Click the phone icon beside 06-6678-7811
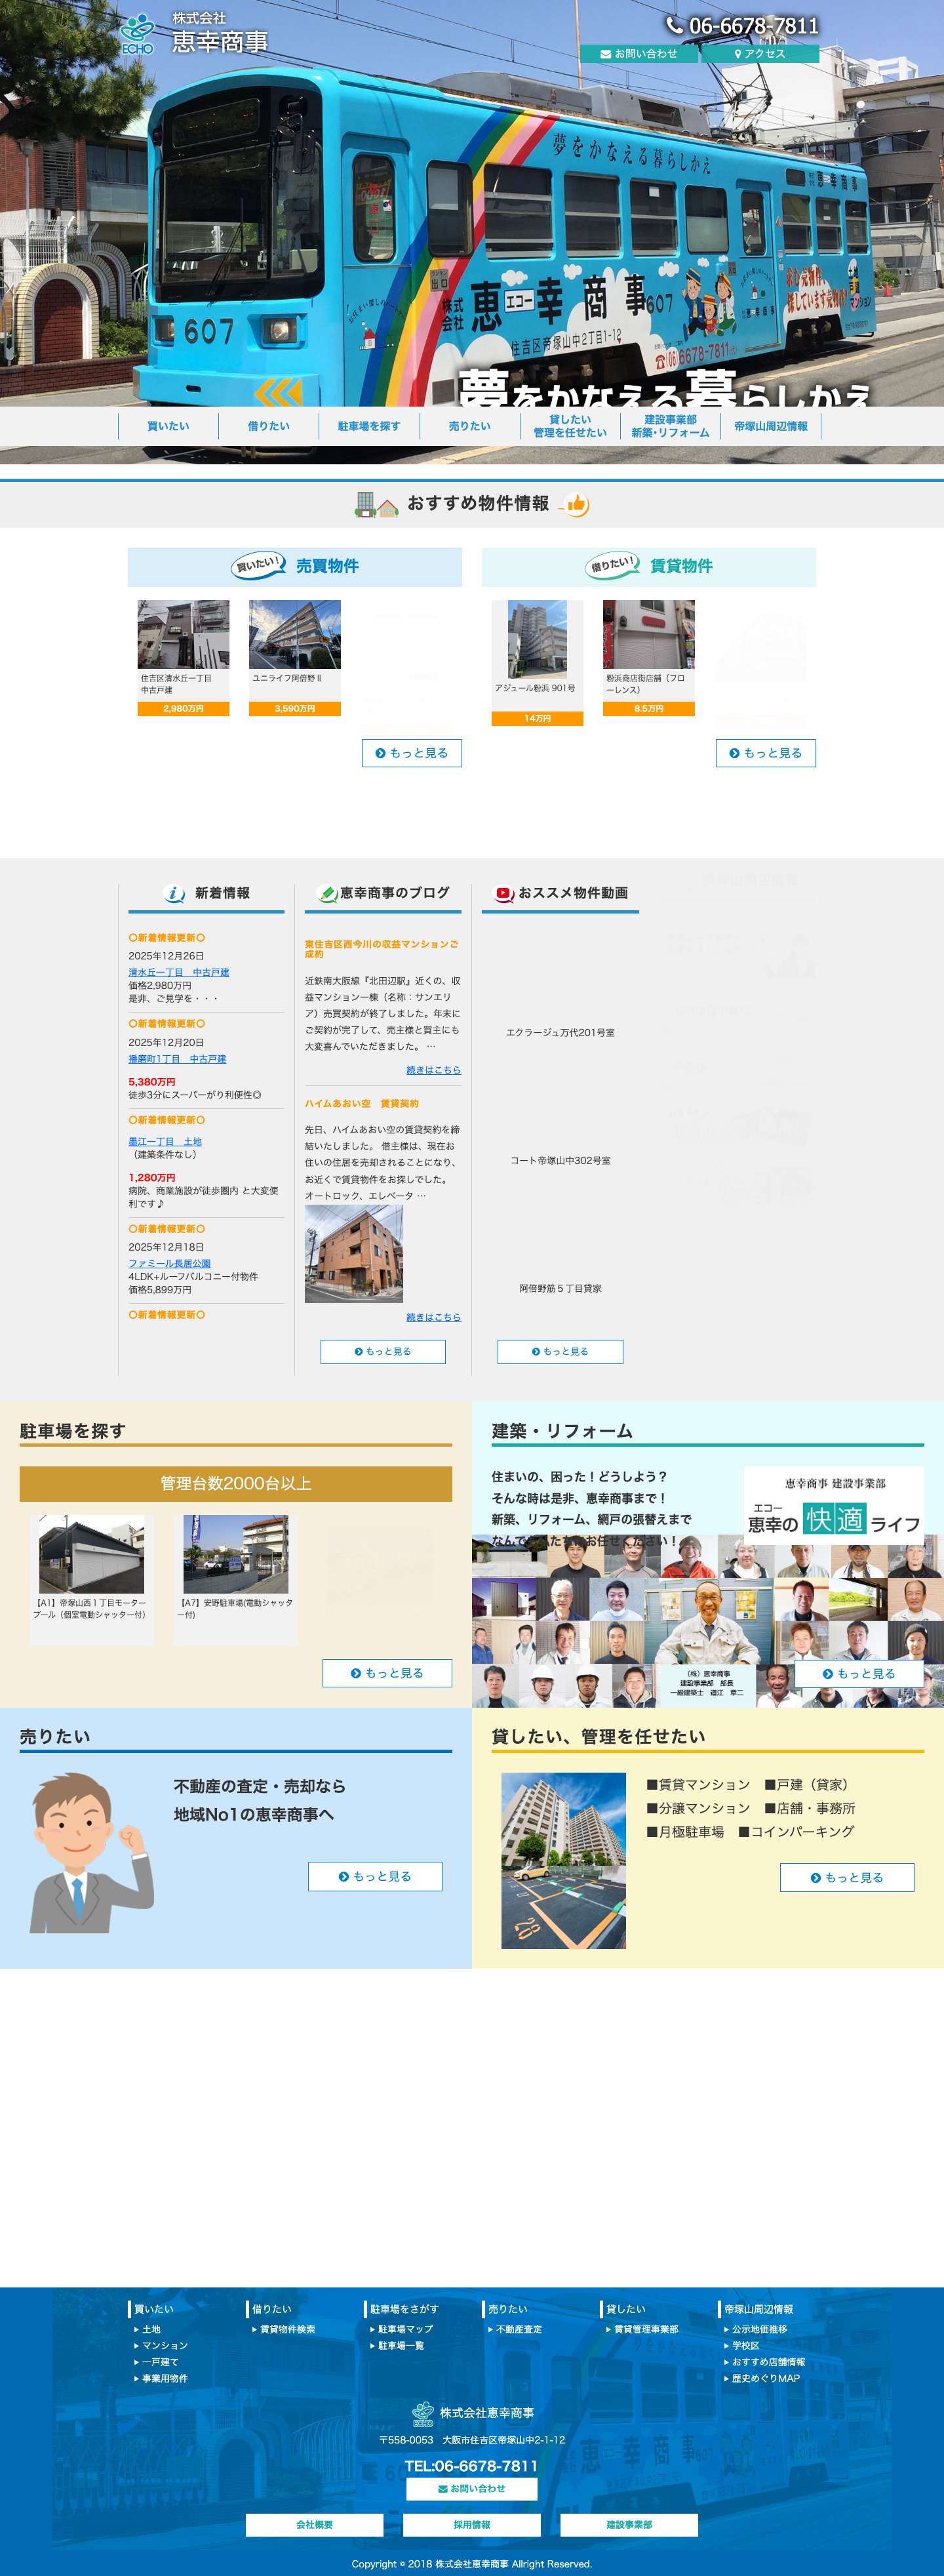Viewport: 944px width, 2576px height. click(x=675, y=25)
